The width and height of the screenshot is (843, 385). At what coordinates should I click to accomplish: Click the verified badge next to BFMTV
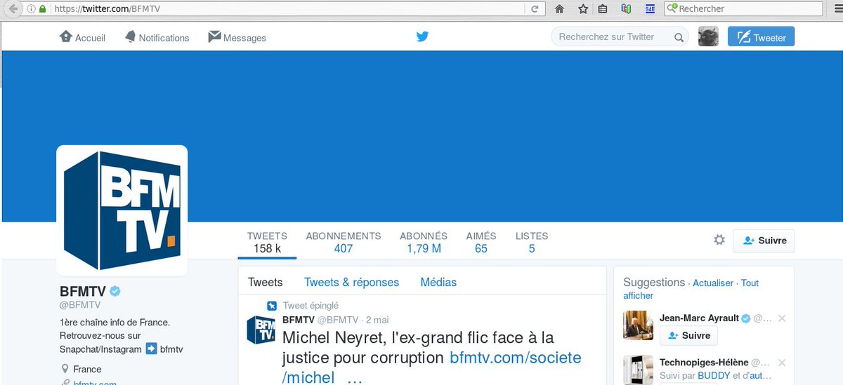click(x=115, y=291)
